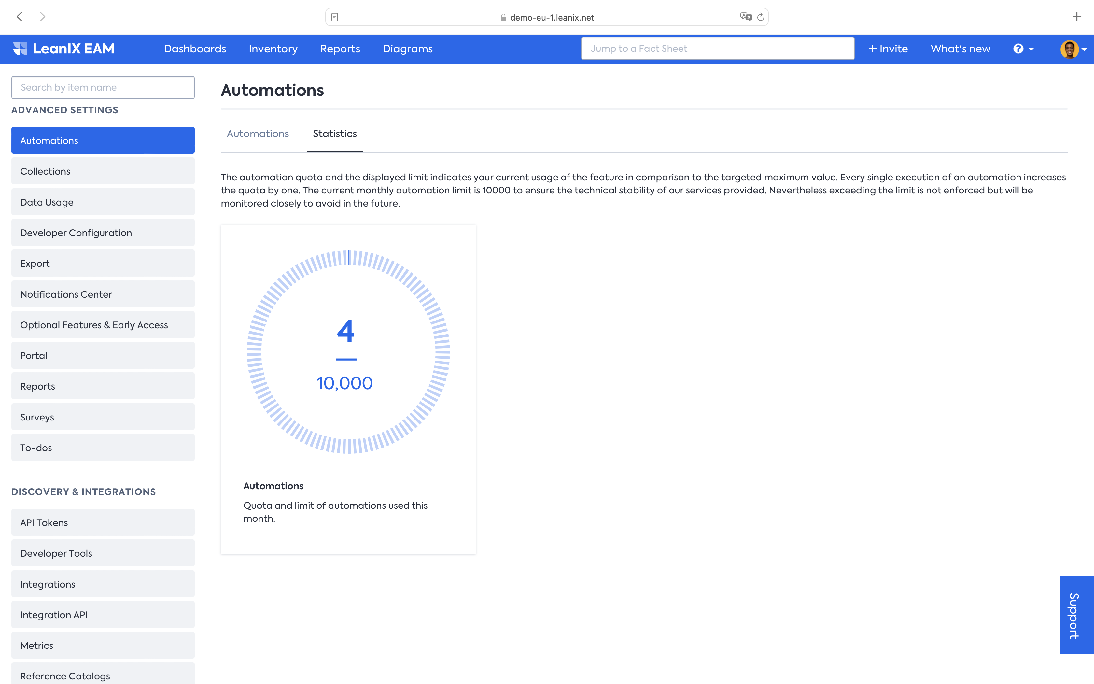Reload the page with the refresh icon
The width and height of the screenshot is (1094, 684).
pyautogui.click(x=761, y=17)
